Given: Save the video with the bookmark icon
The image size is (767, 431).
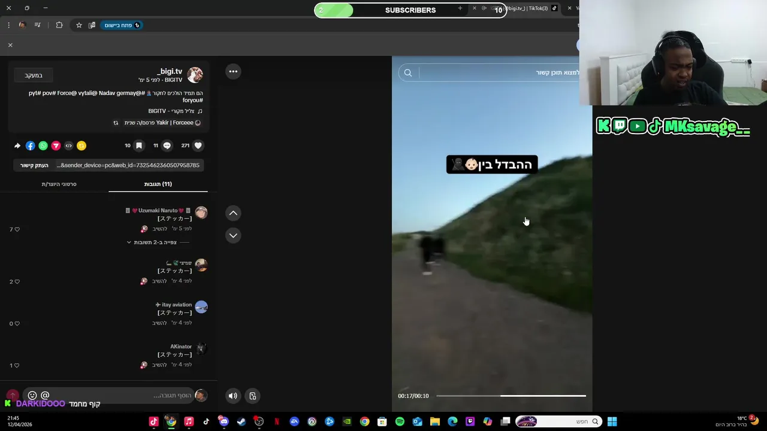Looking at the screenshot, I should click(139, 145).
